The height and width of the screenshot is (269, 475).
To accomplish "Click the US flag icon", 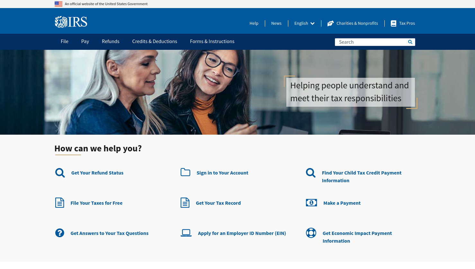I will 58,4.
